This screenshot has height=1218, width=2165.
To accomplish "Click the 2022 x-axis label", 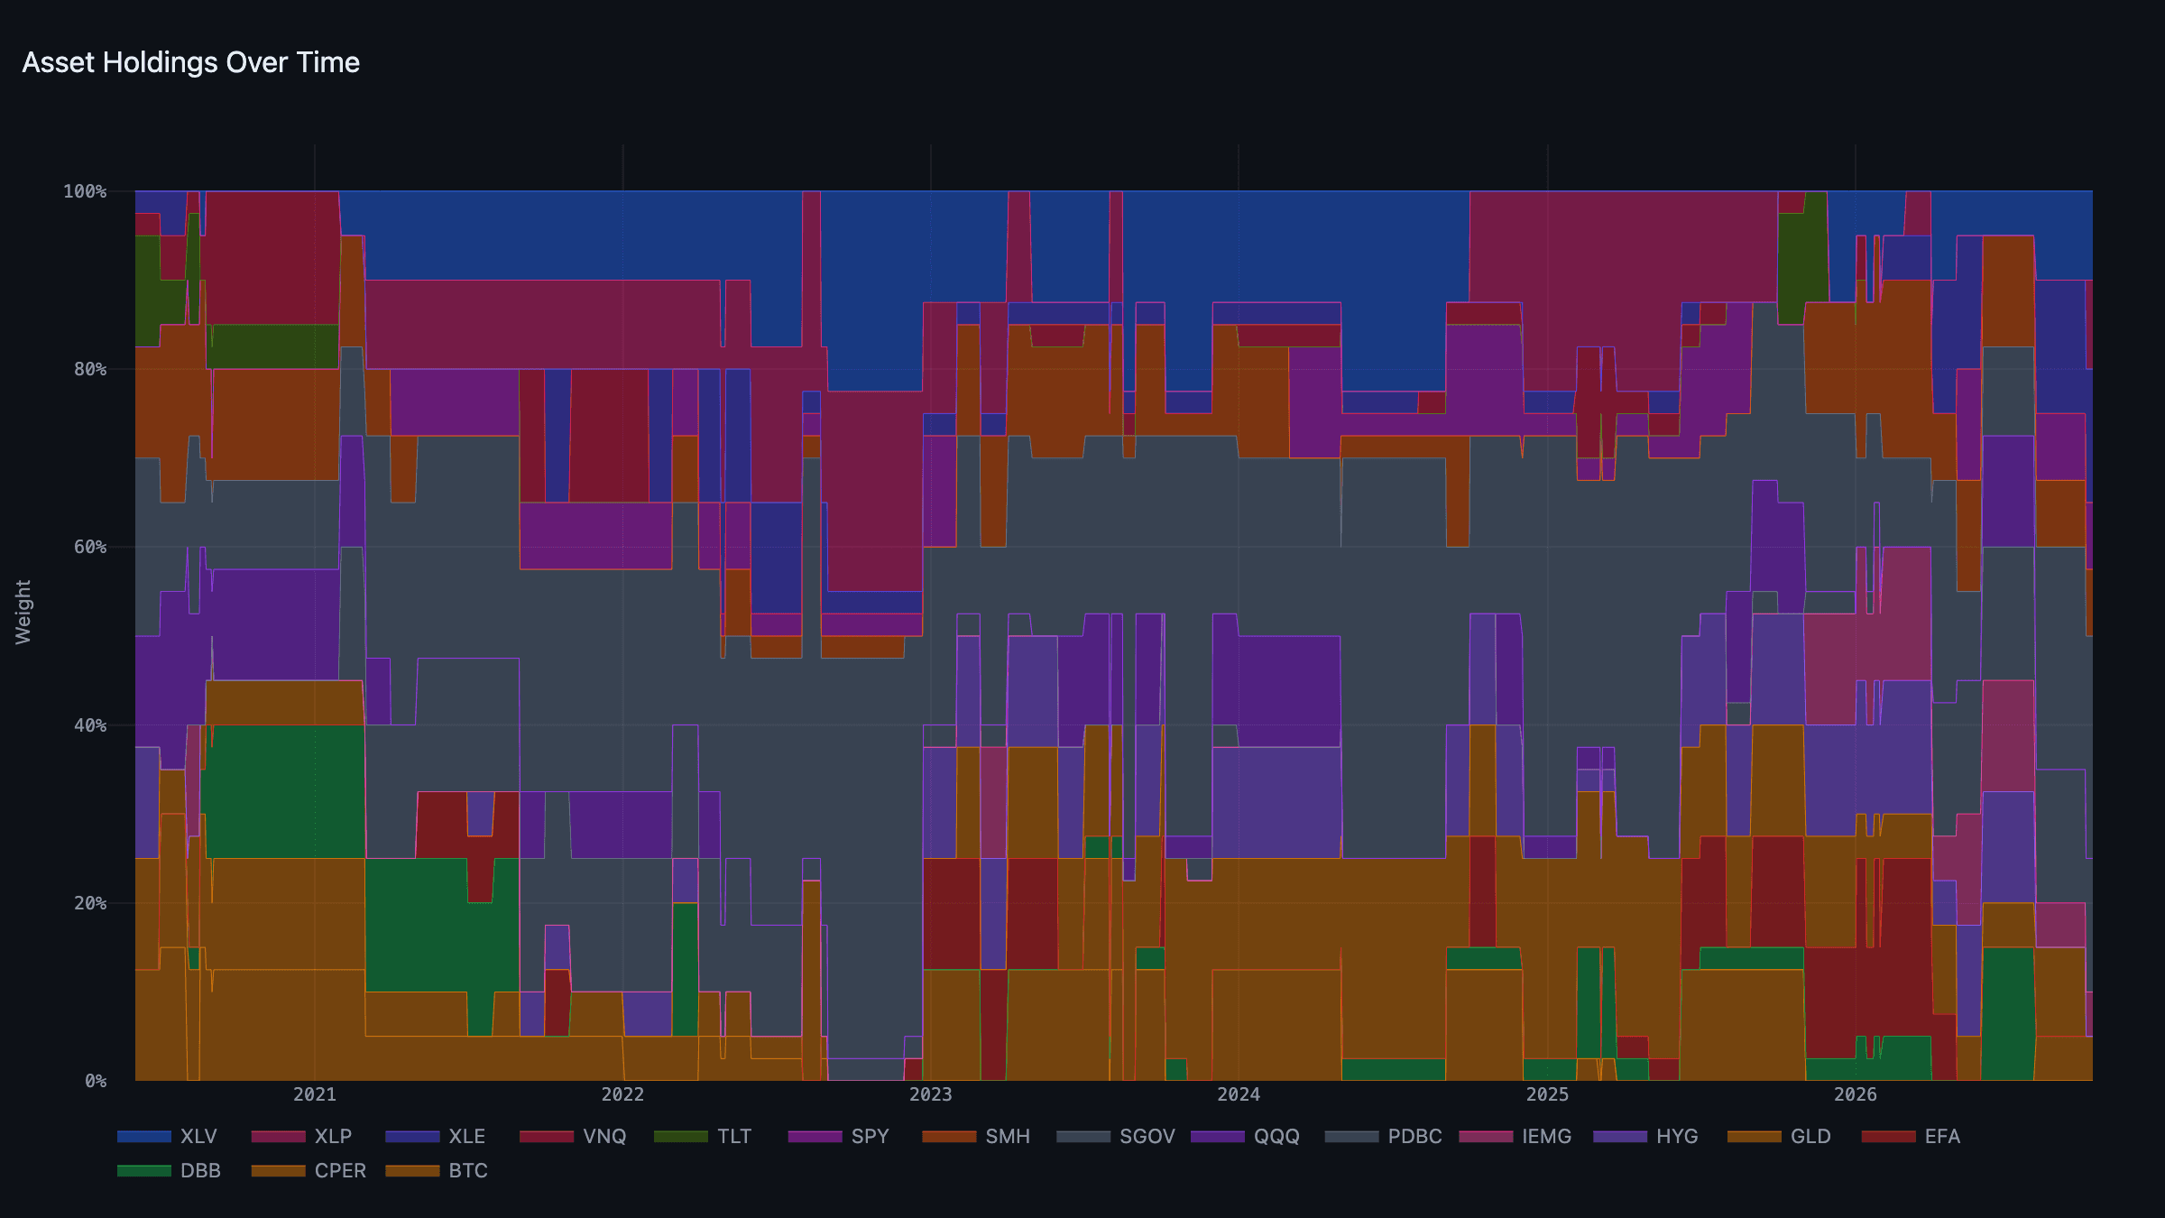I will [x=622, y=1094].
